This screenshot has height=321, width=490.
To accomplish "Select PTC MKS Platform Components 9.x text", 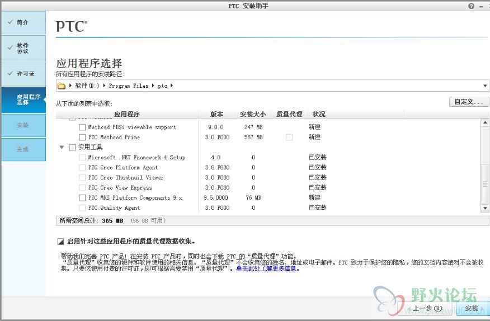I will tap(135, 197).
